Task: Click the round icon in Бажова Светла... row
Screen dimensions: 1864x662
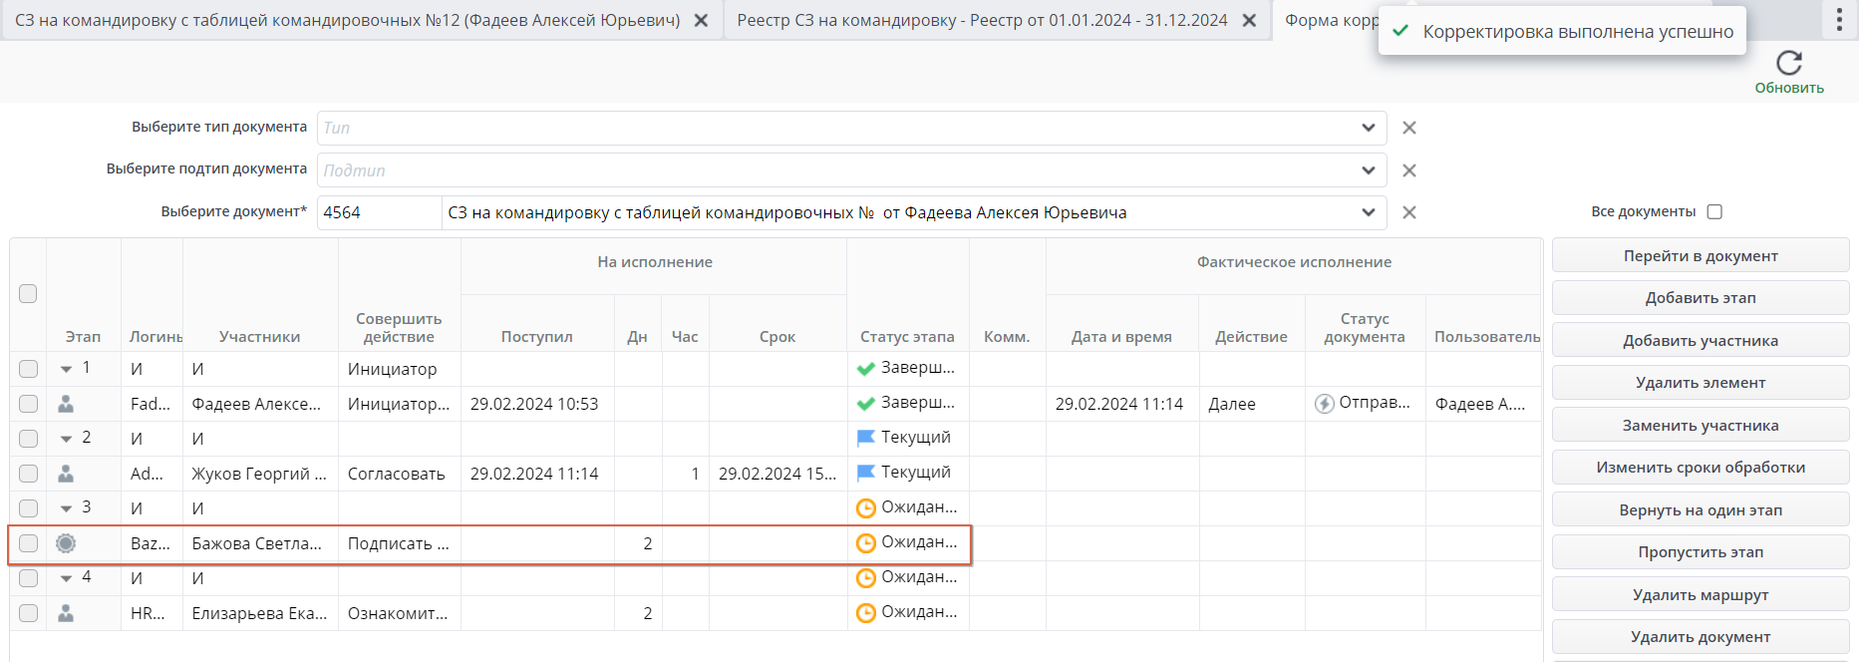Action: point(66,543)
